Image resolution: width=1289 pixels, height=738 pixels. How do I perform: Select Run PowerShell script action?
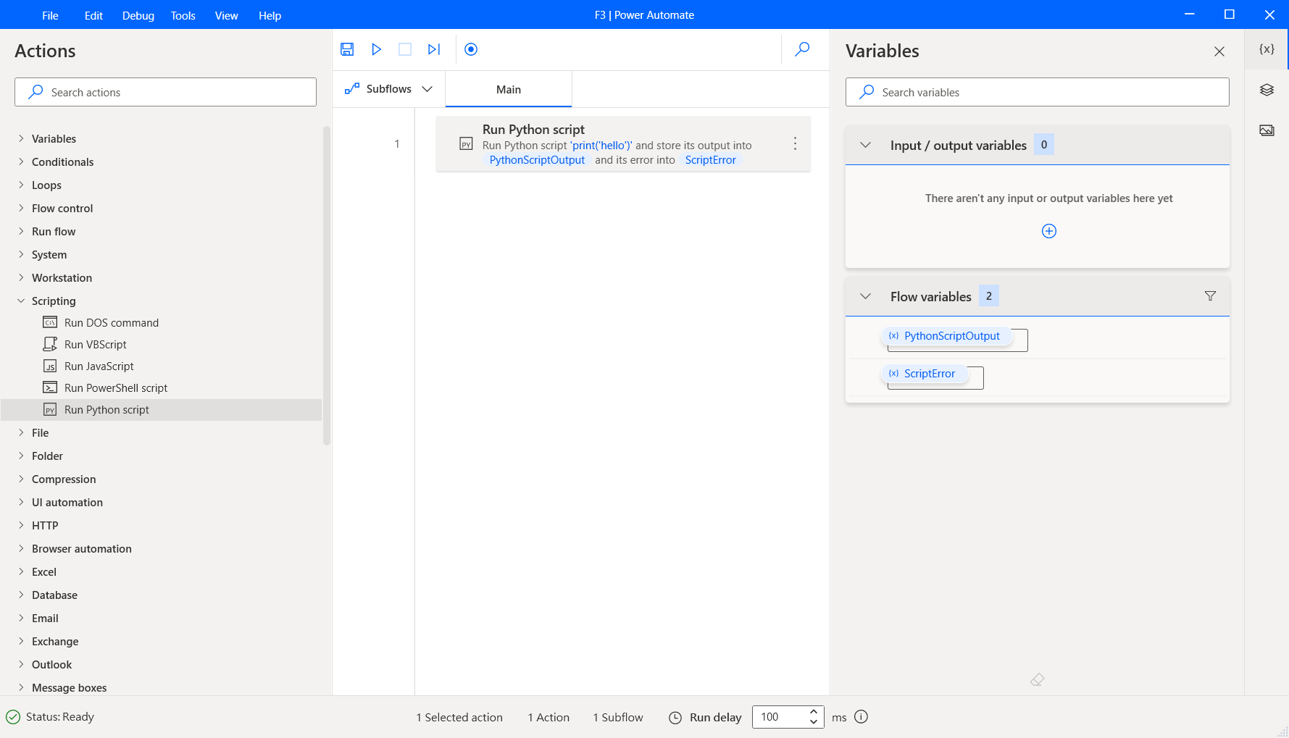coord(115,387)
